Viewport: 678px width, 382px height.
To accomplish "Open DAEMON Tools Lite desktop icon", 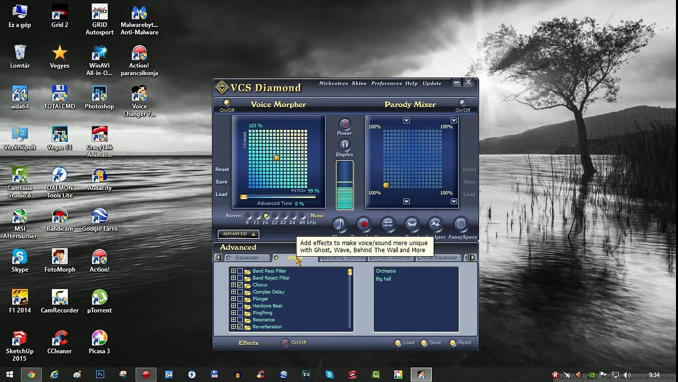I will pyautogui.click(x=60, y=183).
